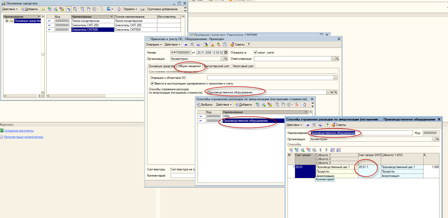Click the Групповое добавление button
Screen dimensions: 448x218
pos(162,9)
